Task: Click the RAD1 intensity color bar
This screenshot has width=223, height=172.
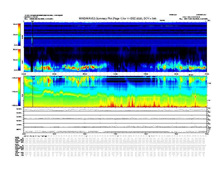Action: click(x=19, y=60)
